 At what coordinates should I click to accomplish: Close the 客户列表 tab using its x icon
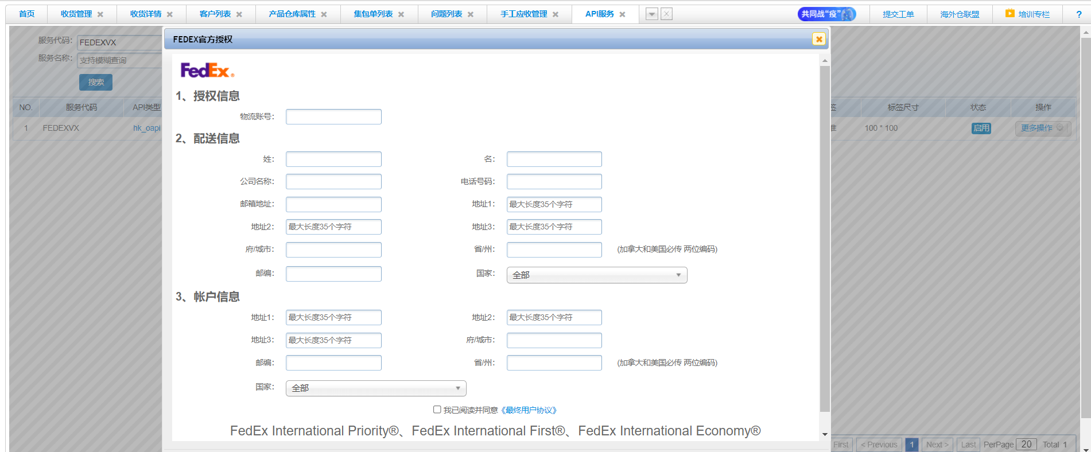(239, 14)
